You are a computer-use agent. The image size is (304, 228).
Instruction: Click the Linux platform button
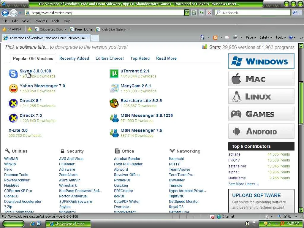(261, 96)
